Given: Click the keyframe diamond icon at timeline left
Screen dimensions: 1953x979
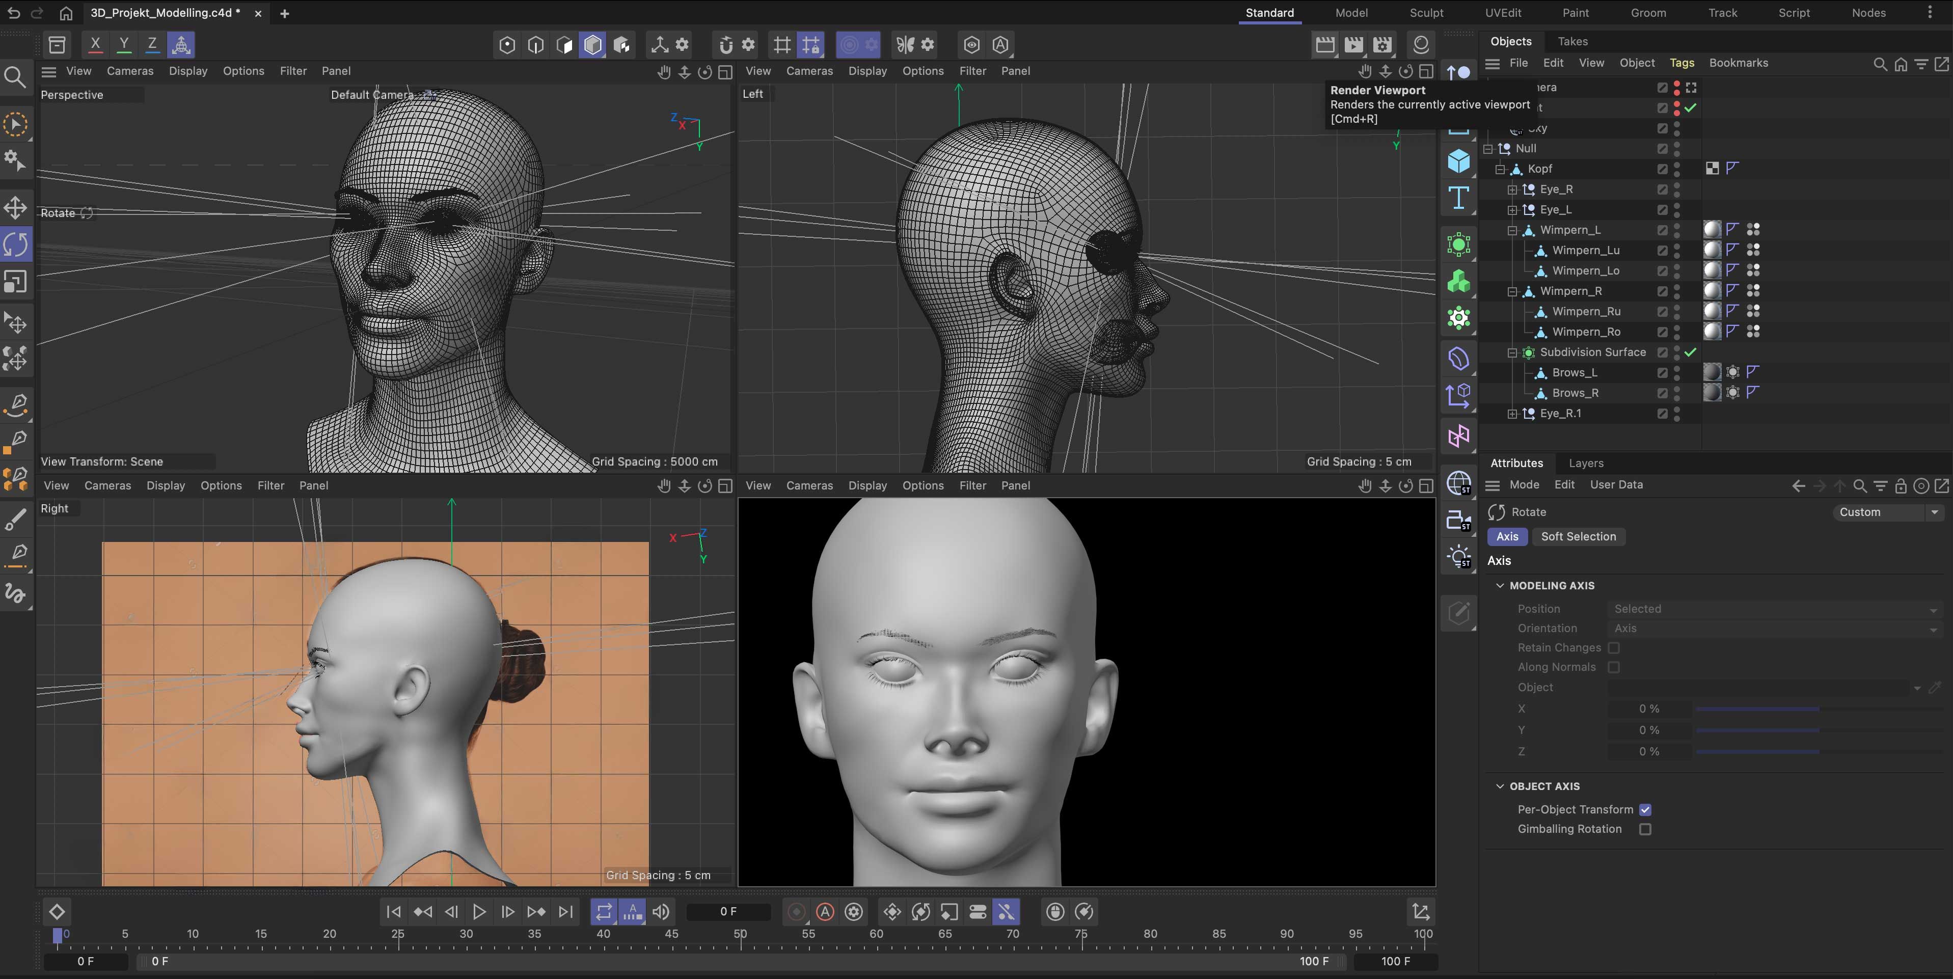Looking at the screenshot, I should pyautogui.click(x=57, y=911).
